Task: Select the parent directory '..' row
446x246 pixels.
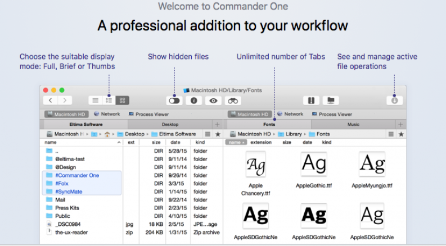Action: pos(133,151)
